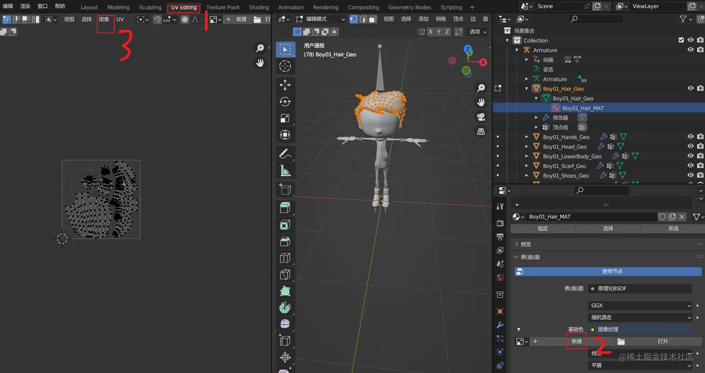Select the Add Cube tool

click(x=285, y=189)
